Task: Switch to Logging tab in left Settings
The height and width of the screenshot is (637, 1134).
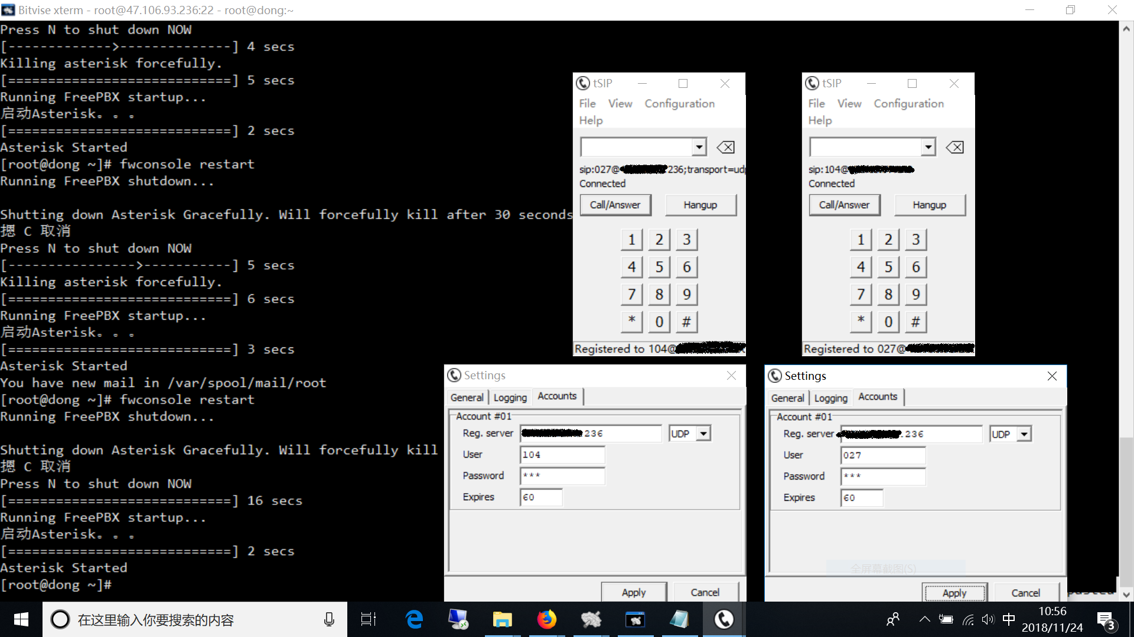Action: pos(510,398)
